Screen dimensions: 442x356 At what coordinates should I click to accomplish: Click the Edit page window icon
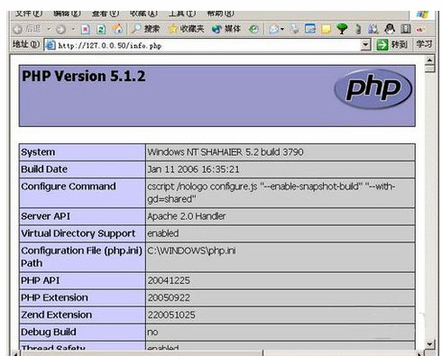pyautogui.click(x=310, y=29)
